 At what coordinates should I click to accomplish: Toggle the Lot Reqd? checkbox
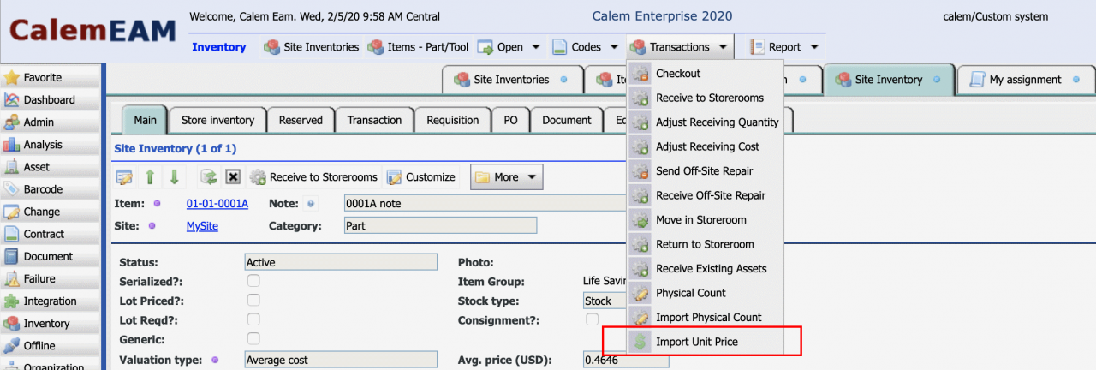coord(253,319)
